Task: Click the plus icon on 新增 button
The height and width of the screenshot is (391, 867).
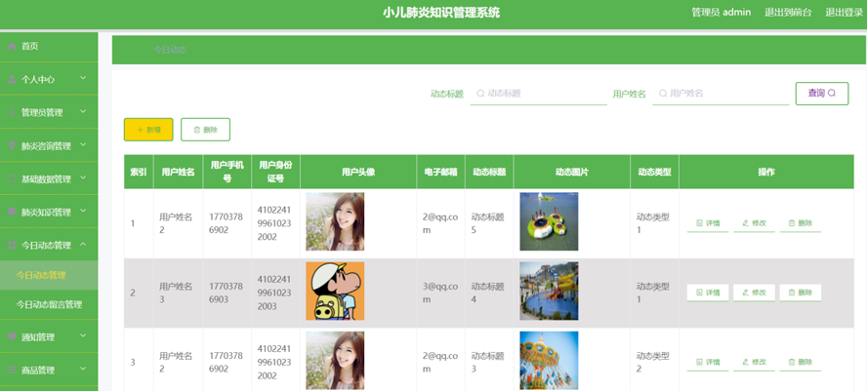Action: point(140,130)
